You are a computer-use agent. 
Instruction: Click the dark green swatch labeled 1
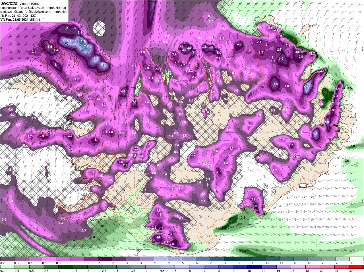(65, 267)
